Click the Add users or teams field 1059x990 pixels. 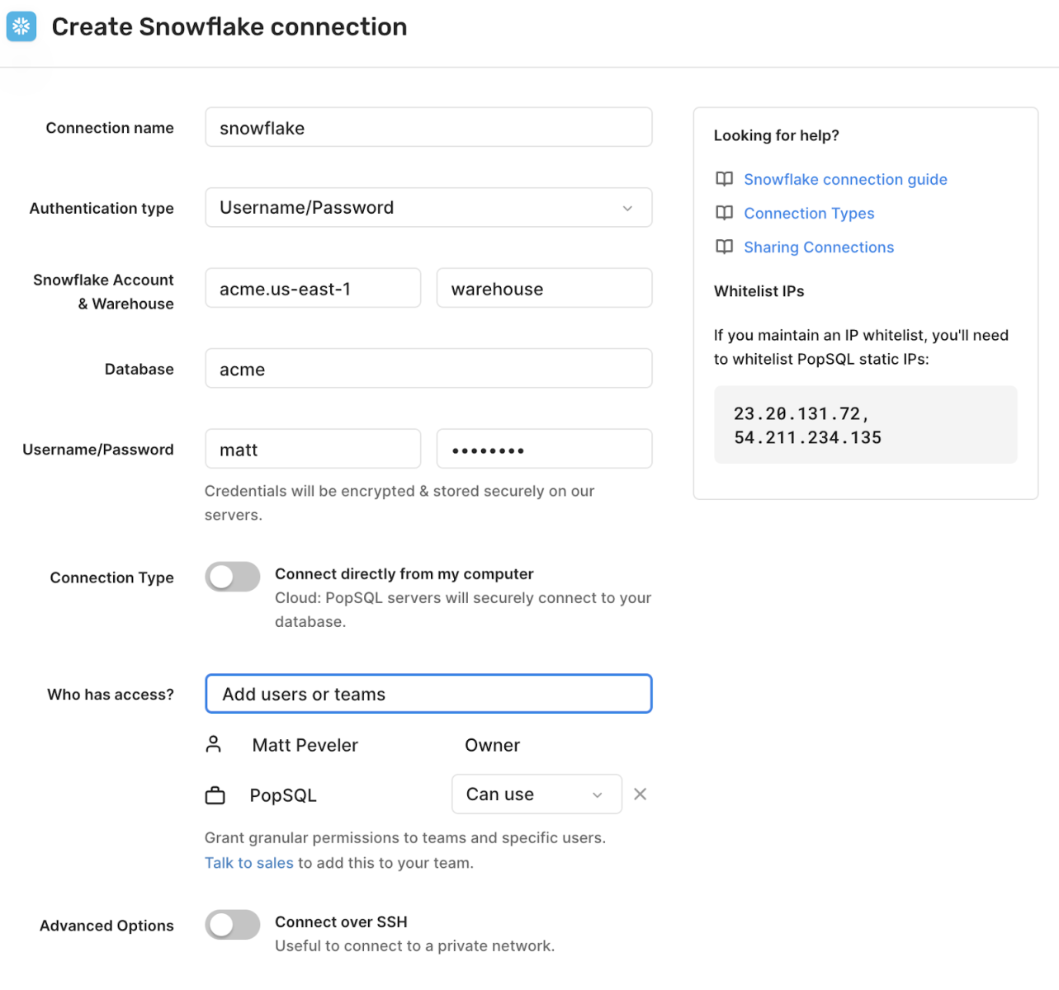[428, 694]
